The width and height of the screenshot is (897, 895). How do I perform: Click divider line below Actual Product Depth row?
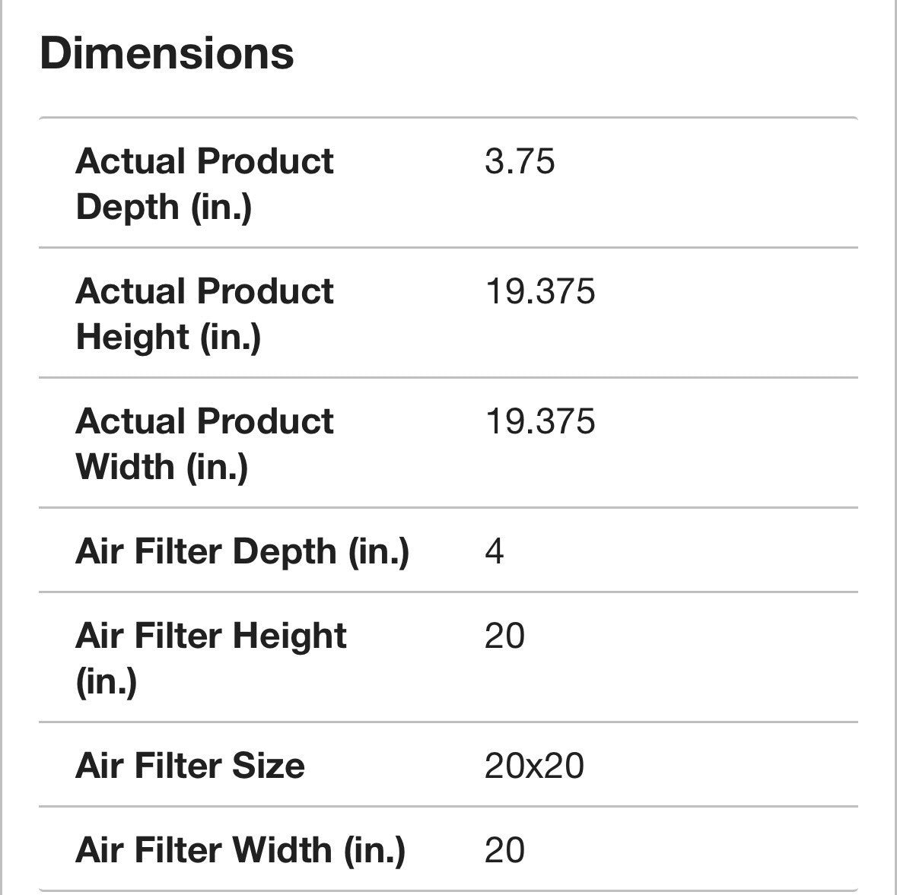(x=448, y=247)
